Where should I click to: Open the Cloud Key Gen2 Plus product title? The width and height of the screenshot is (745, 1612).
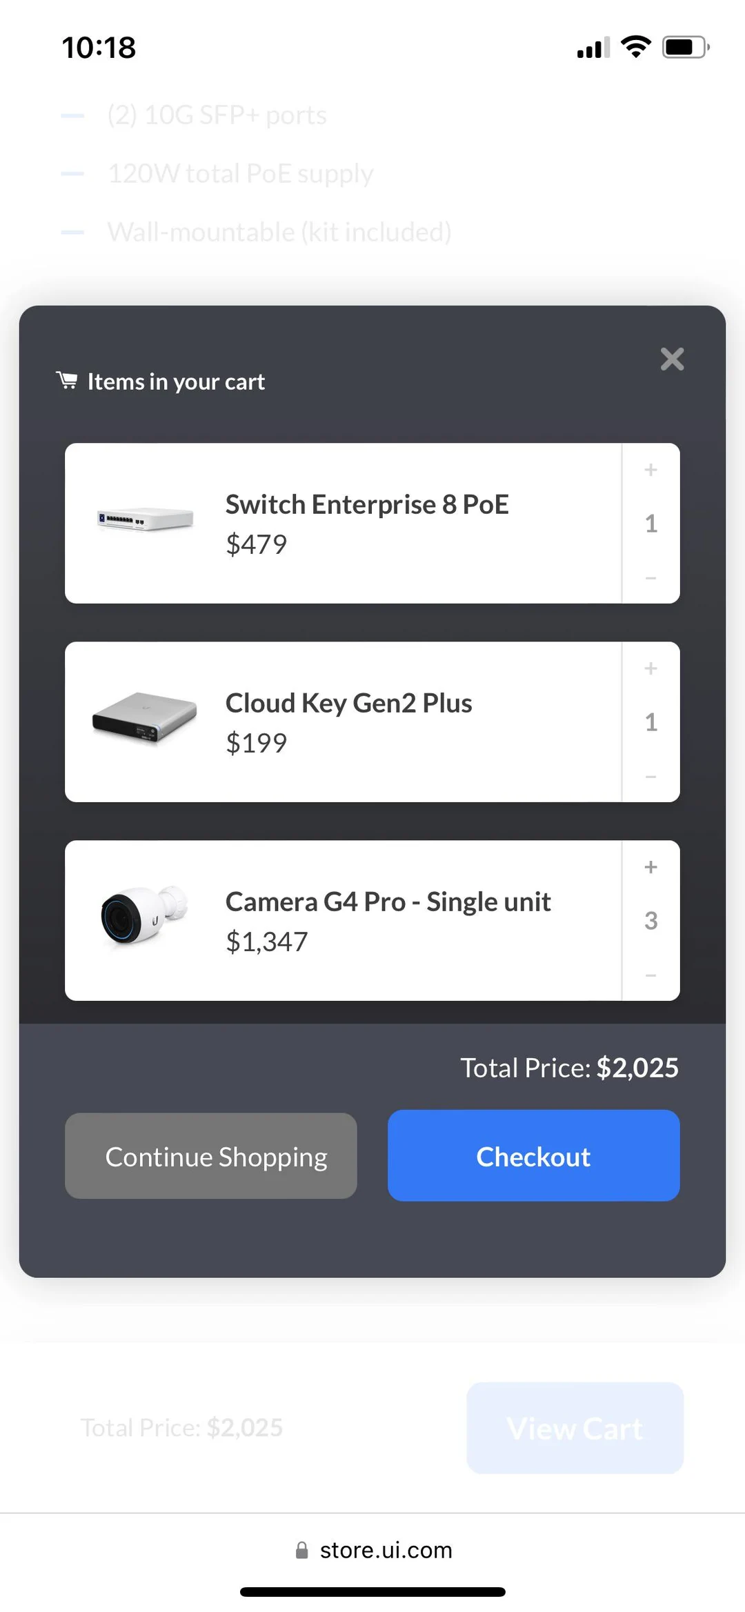[x=348, y=704]
